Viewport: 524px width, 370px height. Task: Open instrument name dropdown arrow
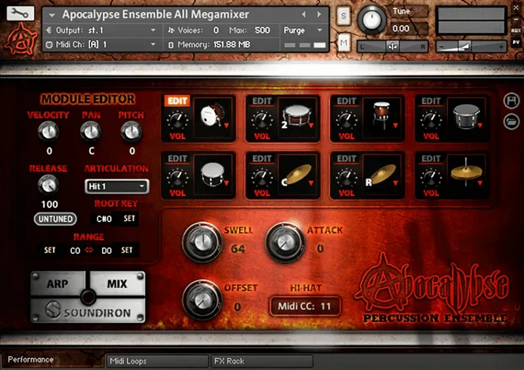[x=52, y=15]
